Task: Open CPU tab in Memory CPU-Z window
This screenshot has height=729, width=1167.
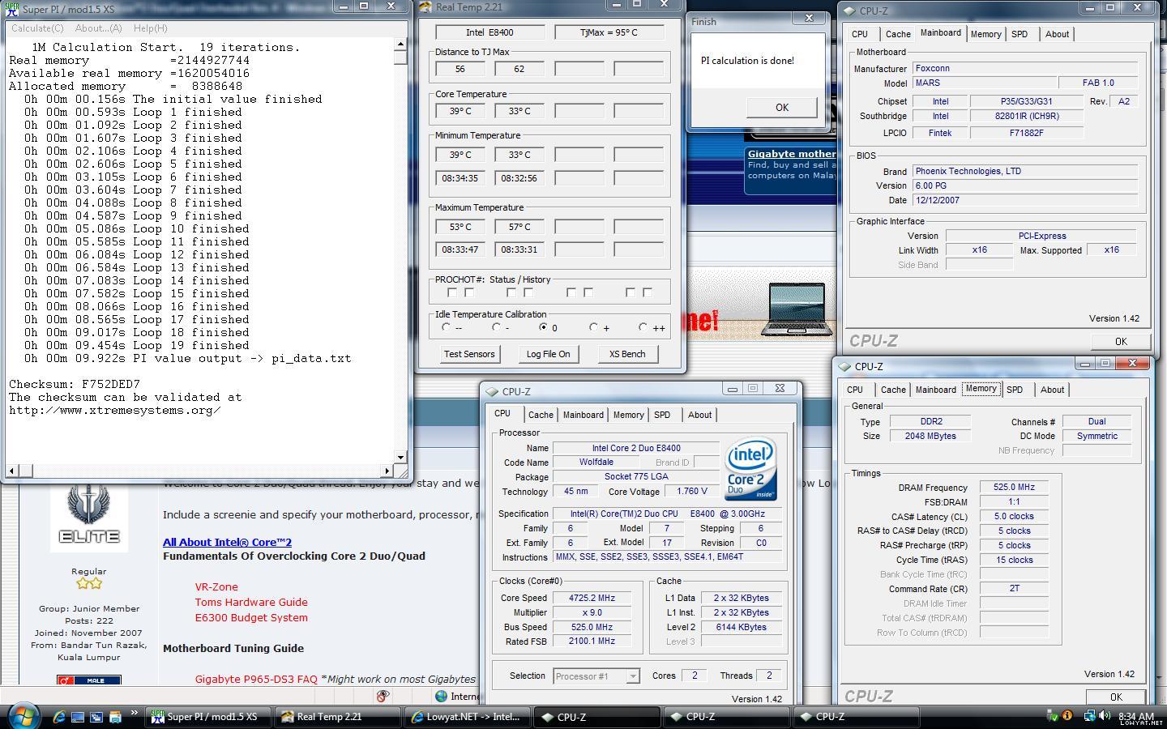Action: point(855,390)
